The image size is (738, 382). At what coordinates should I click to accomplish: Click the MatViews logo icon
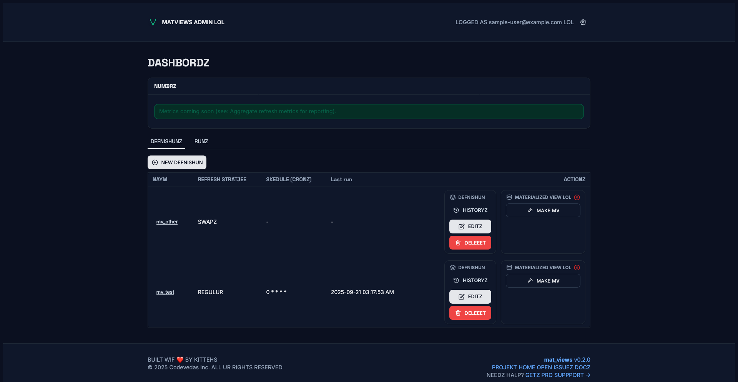click(x=153, y=22)
